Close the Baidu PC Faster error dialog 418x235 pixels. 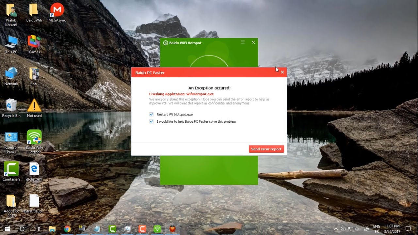(x=282, y=72)
